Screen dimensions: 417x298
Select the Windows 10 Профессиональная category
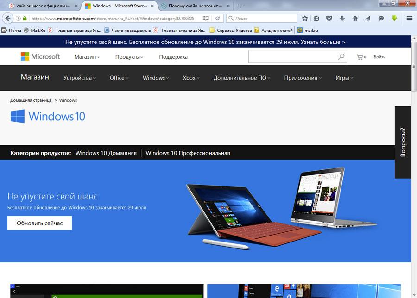188,153
